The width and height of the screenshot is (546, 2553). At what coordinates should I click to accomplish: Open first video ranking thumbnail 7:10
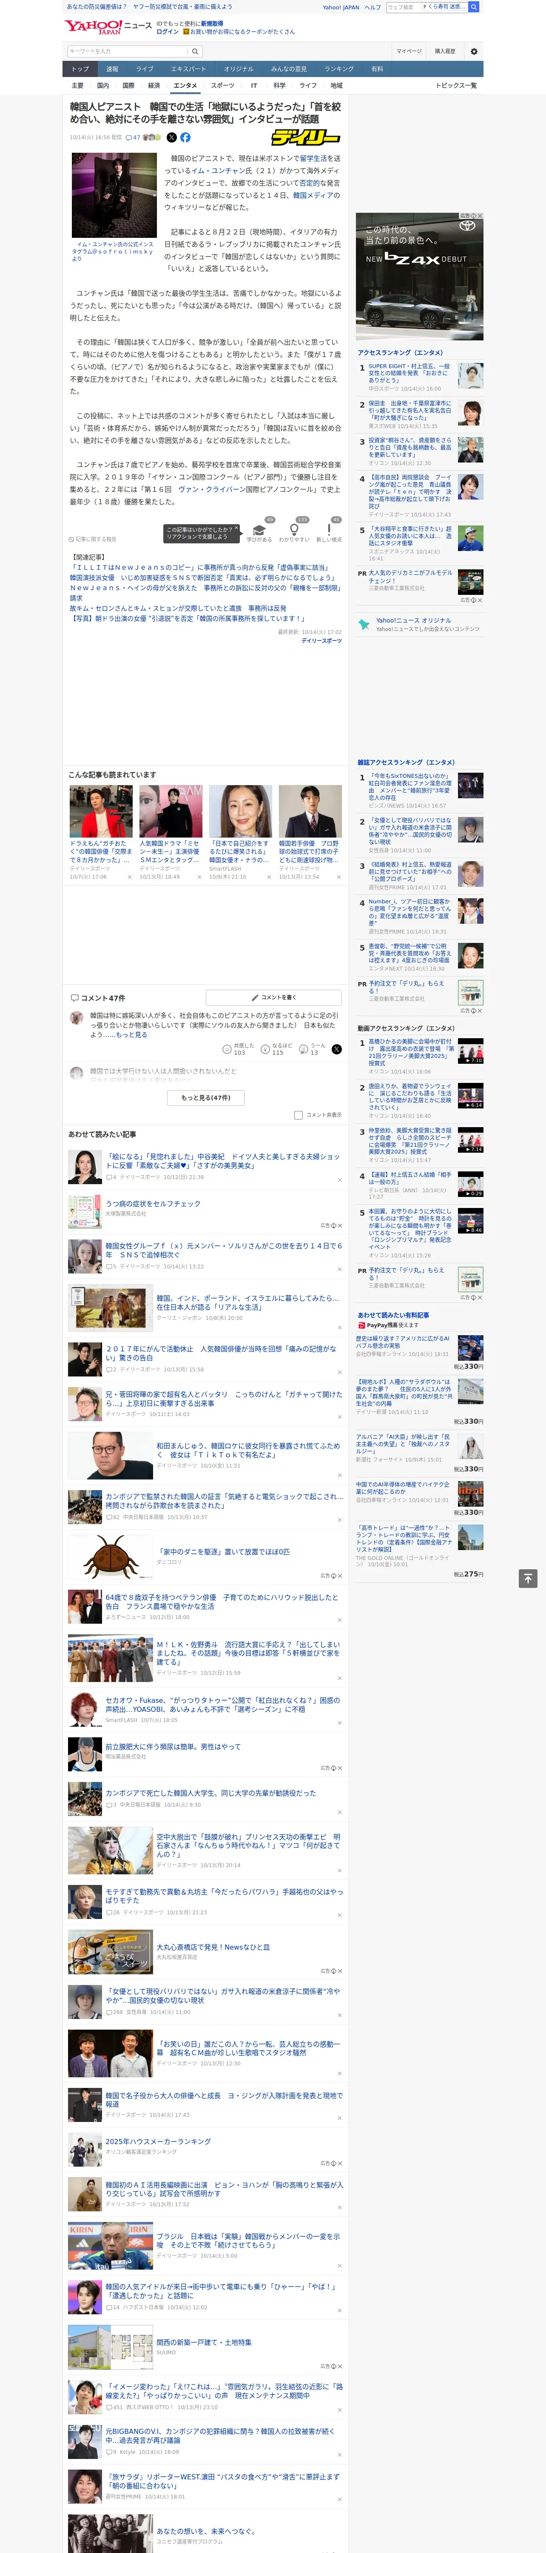[471, 1051]
